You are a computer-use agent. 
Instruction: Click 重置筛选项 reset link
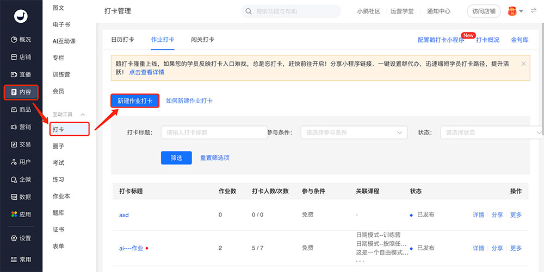(x=215, y=158)
